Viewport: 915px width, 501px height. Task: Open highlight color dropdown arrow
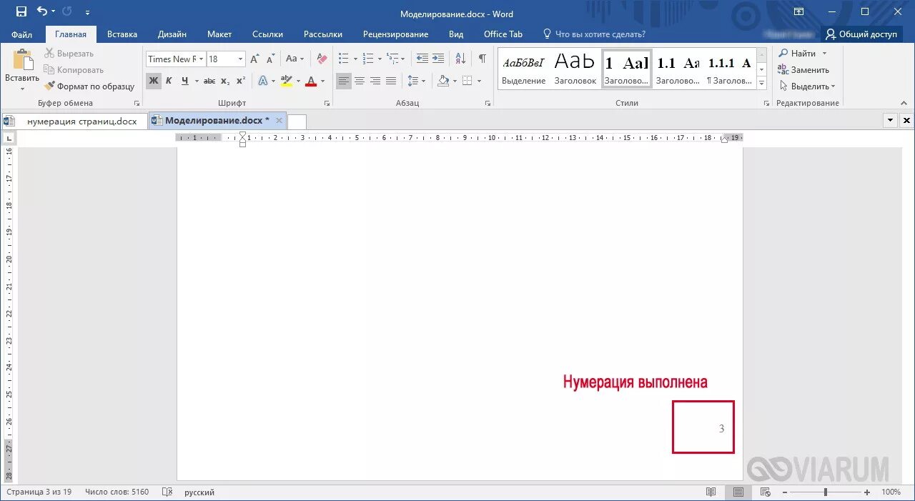point(298,81)
